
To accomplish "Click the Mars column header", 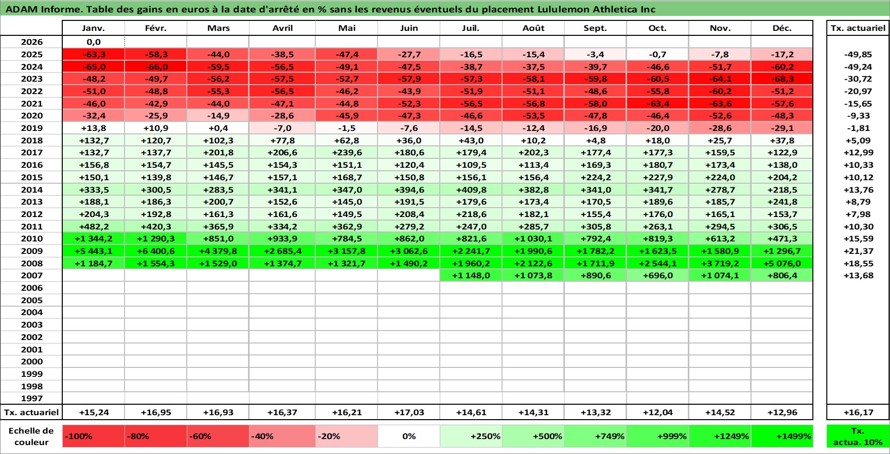I will pyautogui.click(x=218, y=28).
